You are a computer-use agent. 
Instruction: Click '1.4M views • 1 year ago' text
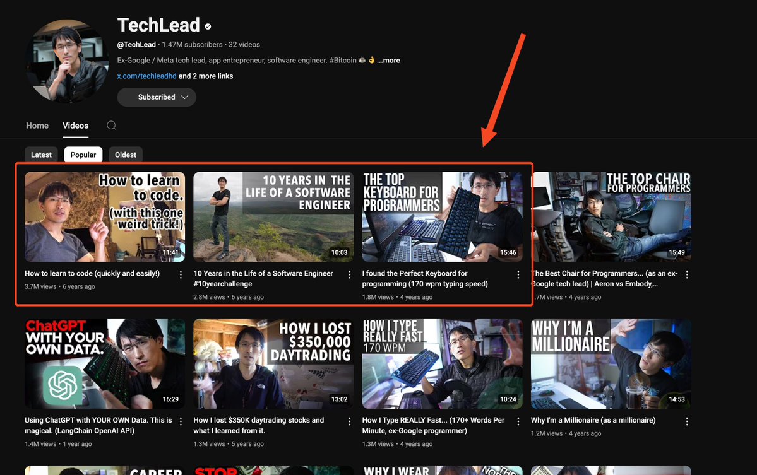(59, 444)
